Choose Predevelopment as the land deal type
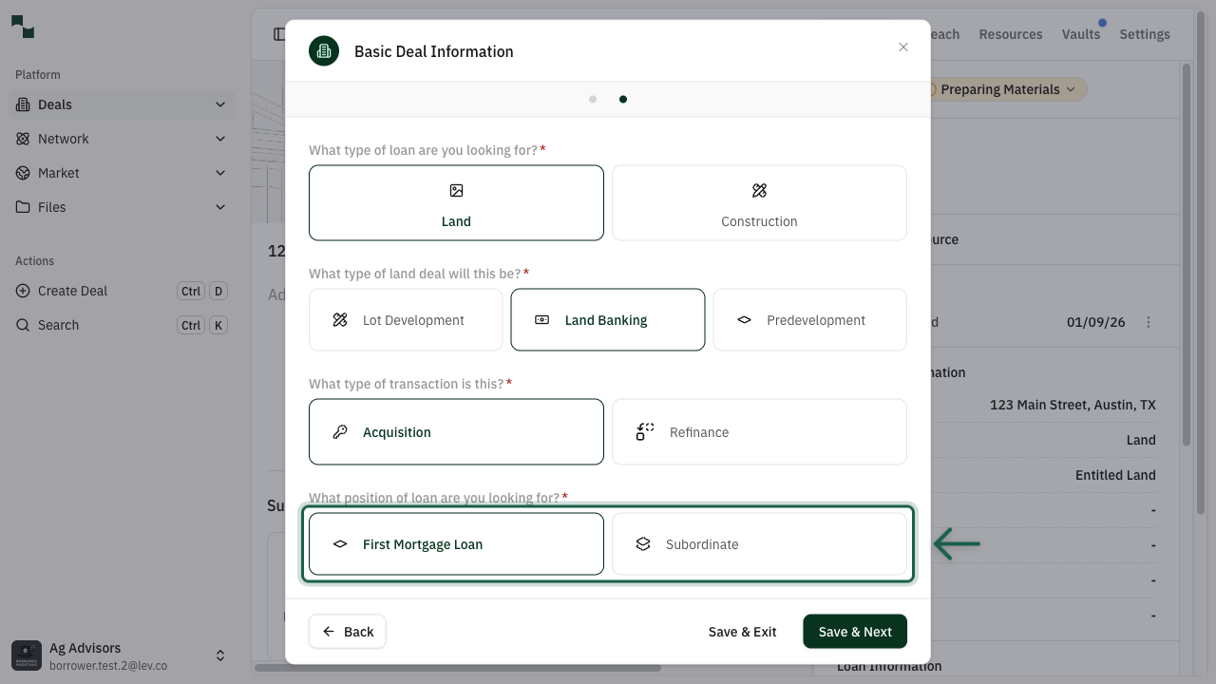The height and width of the screenshot is (684, 1216). pyautogui.click(x=809, y=319)
